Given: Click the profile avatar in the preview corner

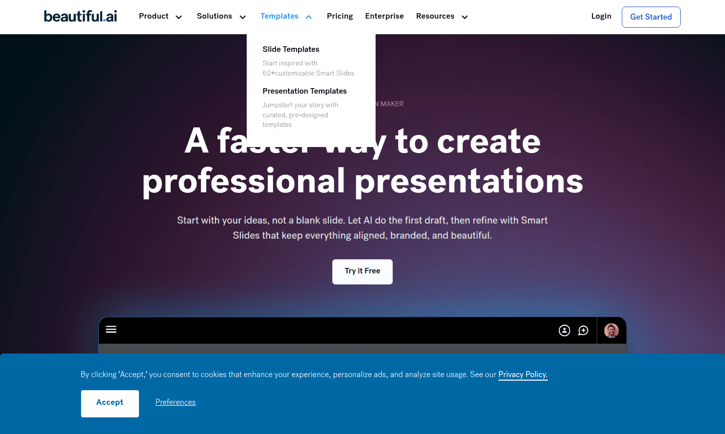Looking at the screenshot, I should tap(611, 330).
